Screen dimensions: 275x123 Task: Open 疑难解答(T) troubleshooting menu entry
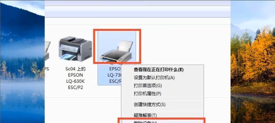[145, 115]
